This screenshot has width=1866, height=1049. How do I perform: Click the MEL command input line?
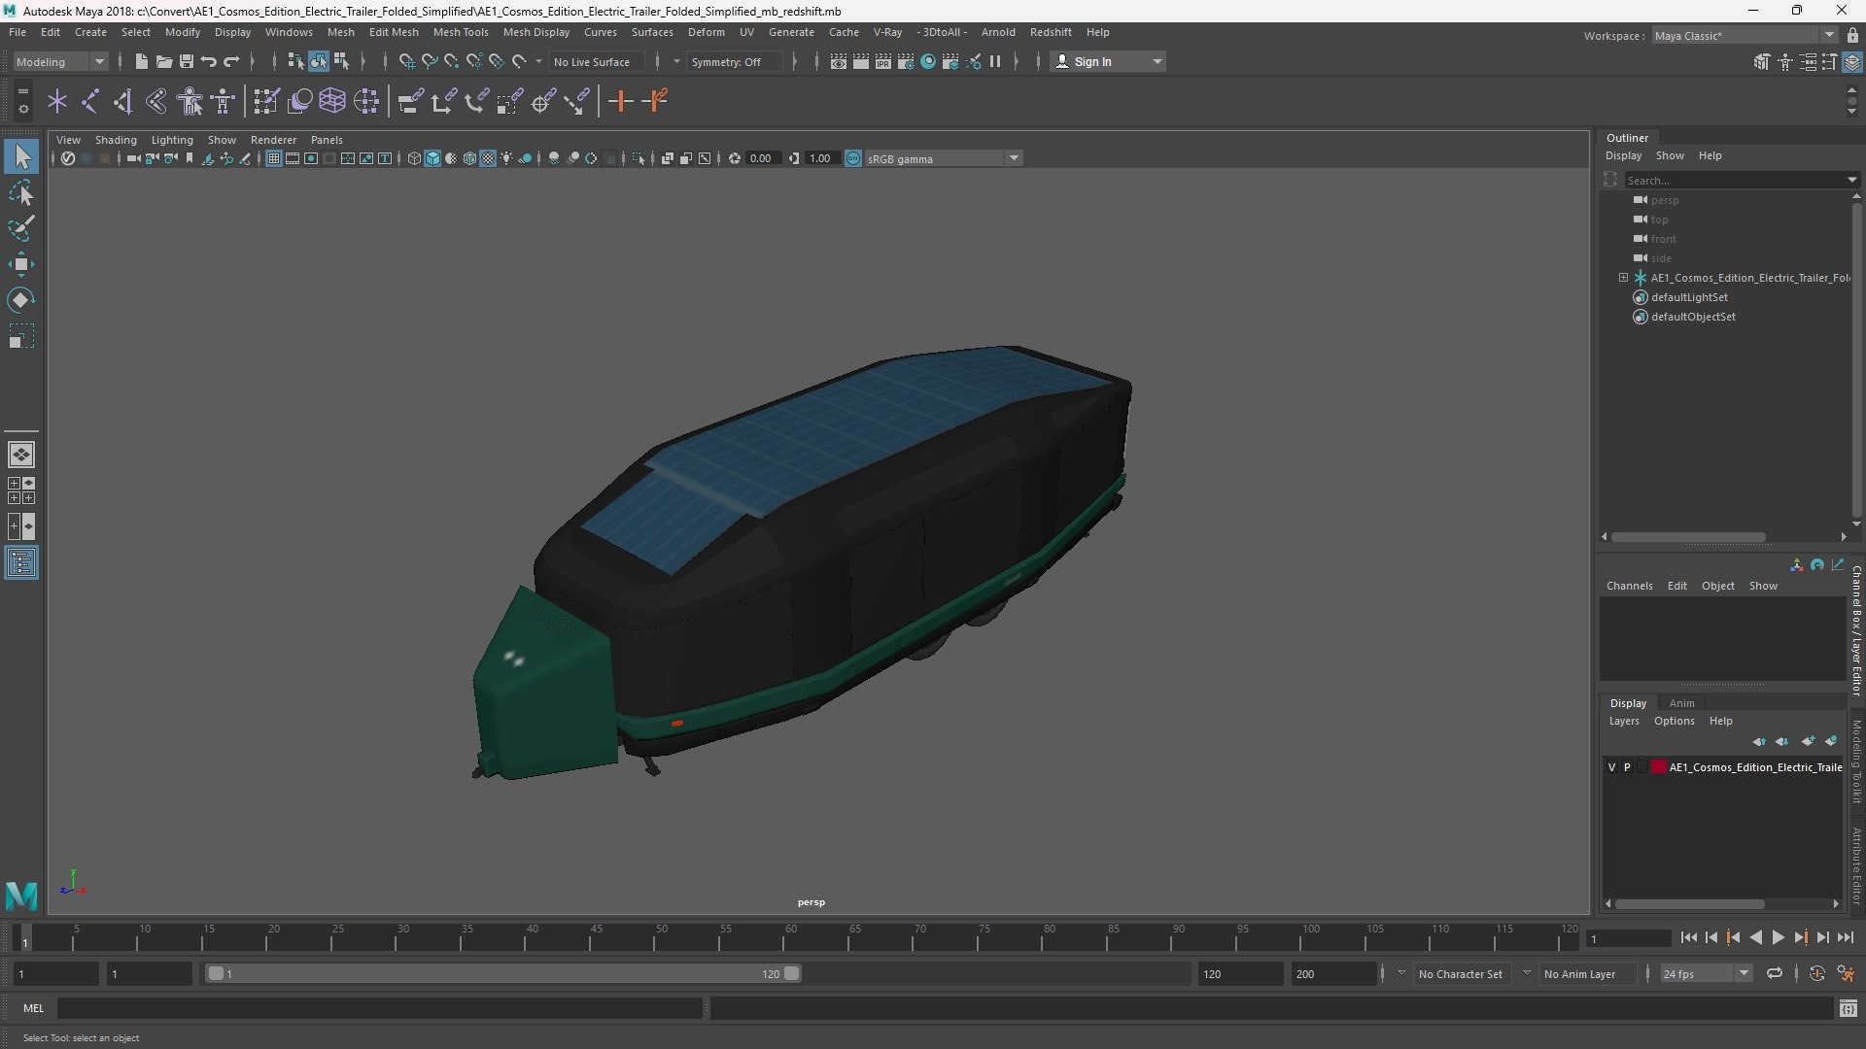(379, 1008)
